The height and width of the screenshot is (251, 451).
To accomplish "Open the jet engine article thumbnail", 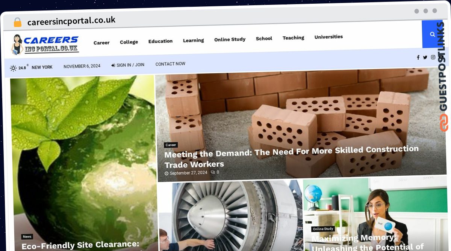I will pyautogui.click(x=230, y=216).
